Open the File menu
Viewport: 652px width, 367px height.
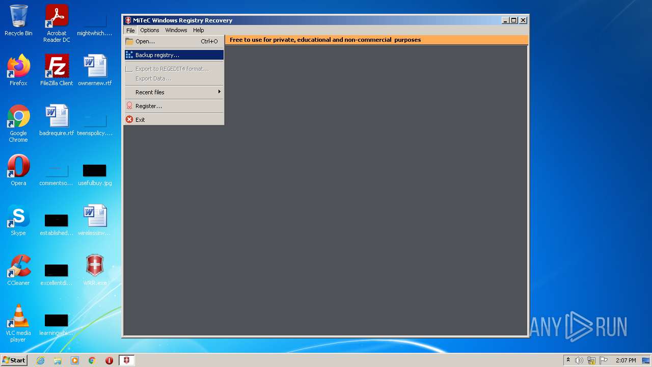(x=130, y=30)
